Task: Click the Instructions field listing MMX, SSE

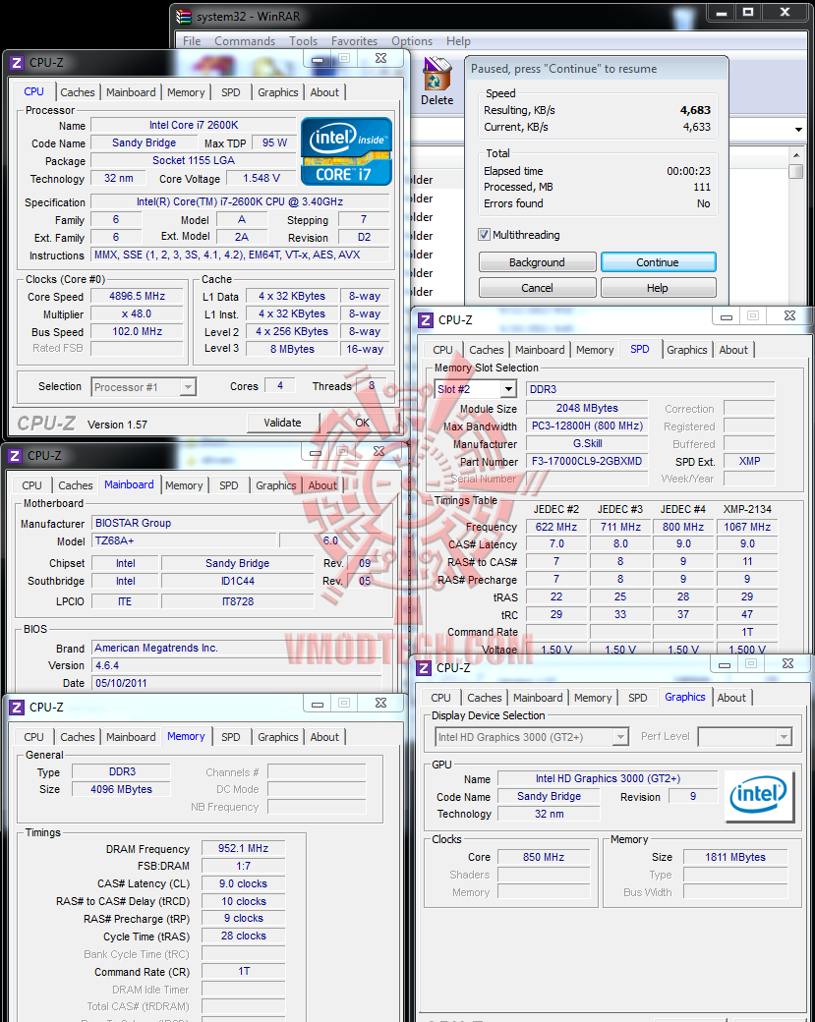Action: point(240,255)
